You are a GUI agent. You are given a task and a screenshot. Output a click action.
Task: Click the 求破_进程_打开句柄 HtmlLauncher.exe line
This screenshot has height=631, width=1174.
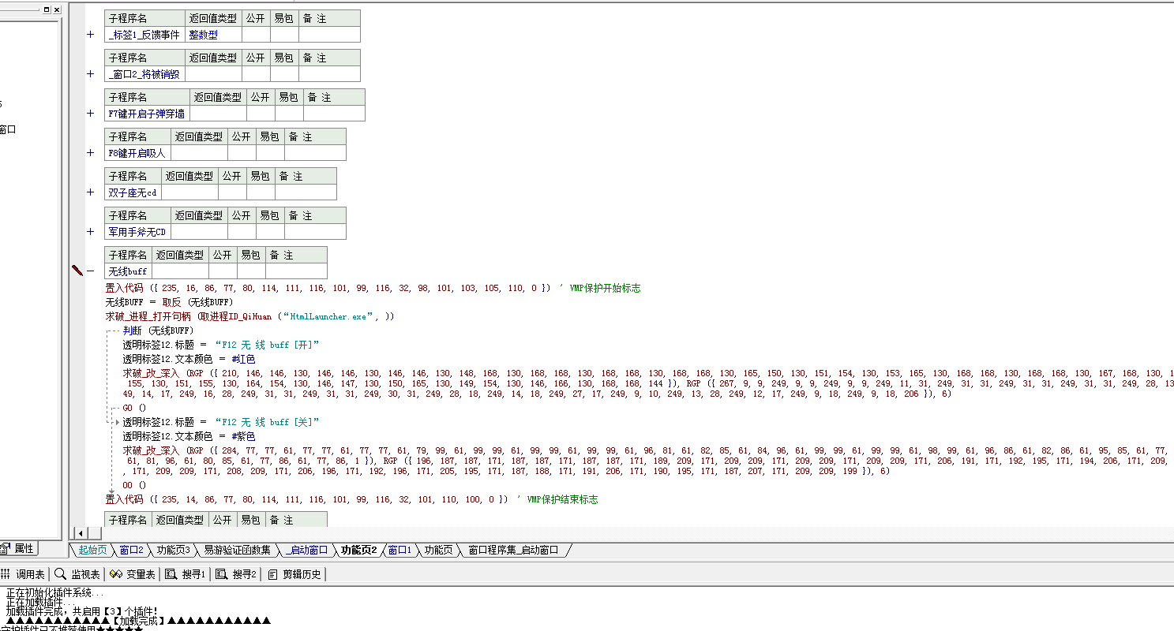249,315
